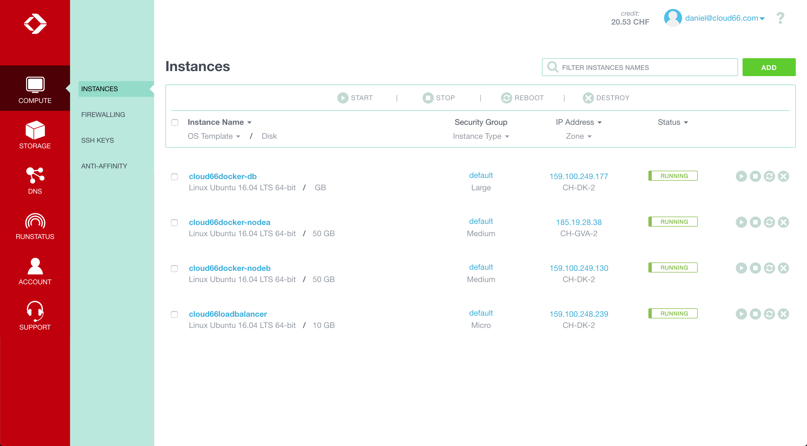This screenshot has width=807, height=446.
Task: Sort by Instance Name dropdown
Action: click(x=220, y=122)
